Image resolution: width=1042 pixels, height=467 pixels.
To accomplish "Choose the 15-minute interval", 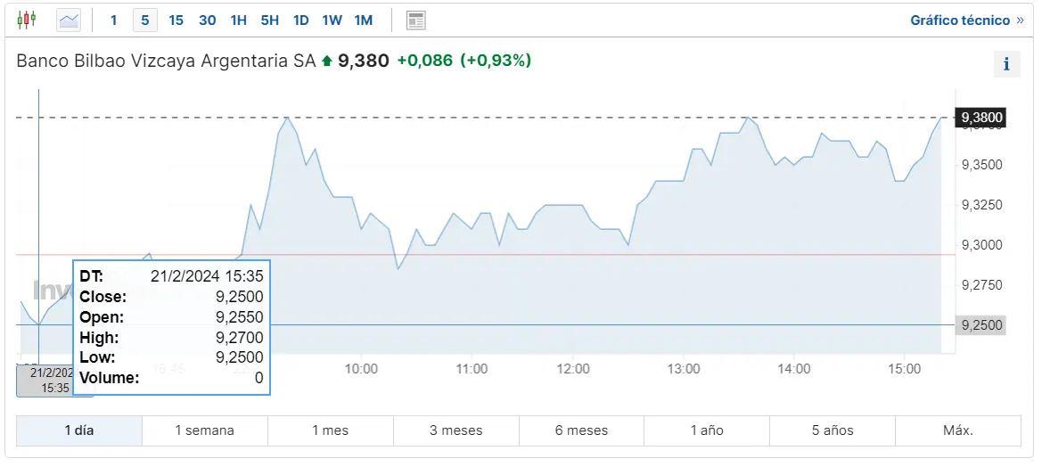I will click(176, 20).
